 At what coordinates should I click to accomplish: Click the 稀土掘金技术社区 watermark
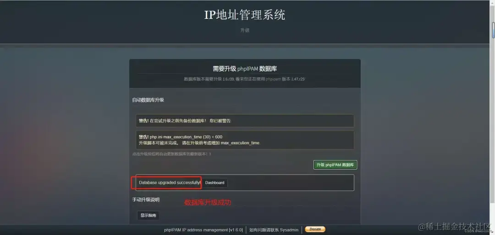[455, 226]
